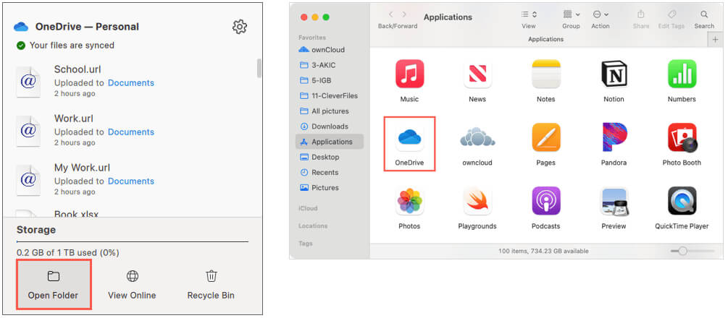Open the Documents link under School.url

pos(131,83)
